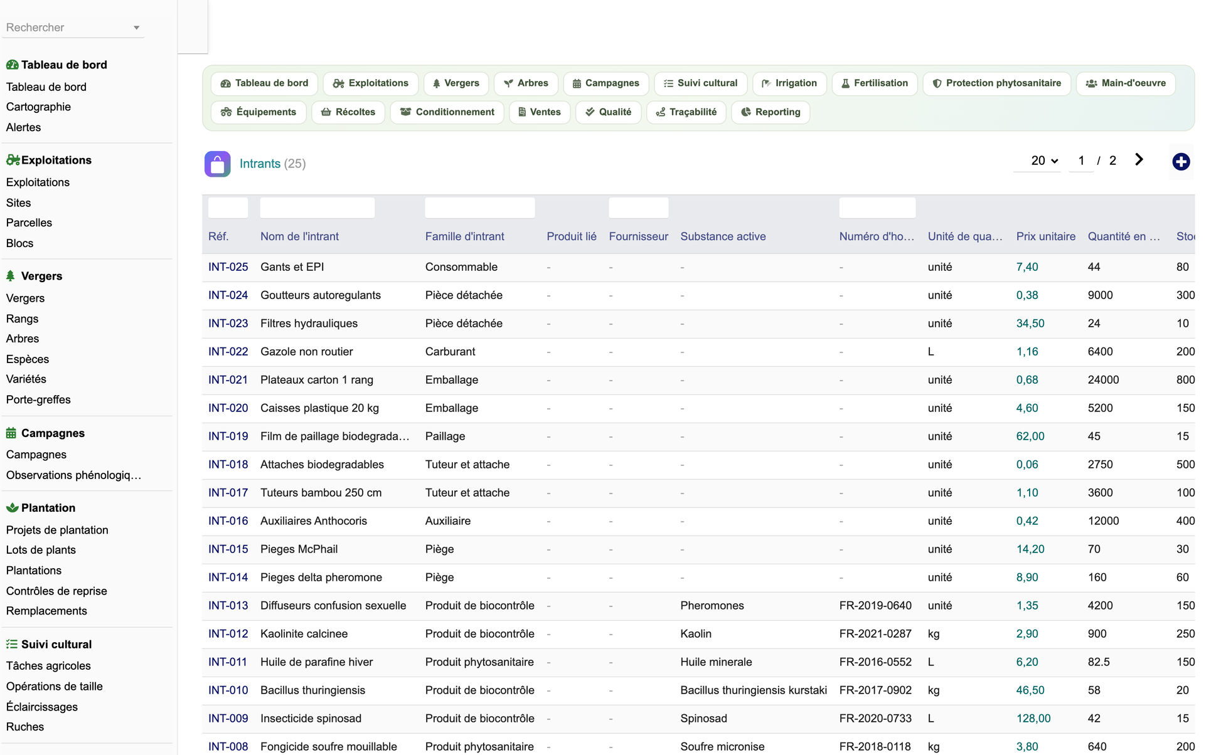1221x755 pixels.
Task: Open record INT-025
Action: (x=228, y=267)
